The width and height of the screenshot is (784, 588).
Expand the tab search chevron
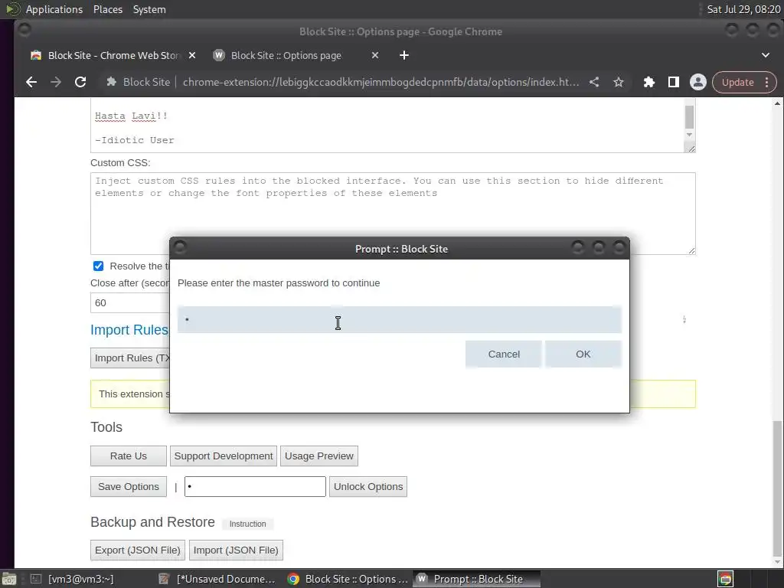point(766,55)
